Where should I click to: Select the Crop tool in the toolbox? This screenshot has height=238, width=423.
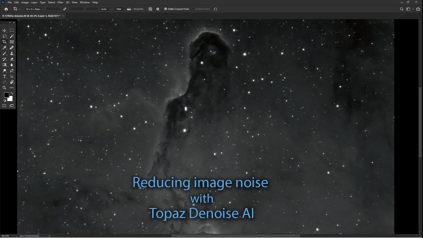4,42
